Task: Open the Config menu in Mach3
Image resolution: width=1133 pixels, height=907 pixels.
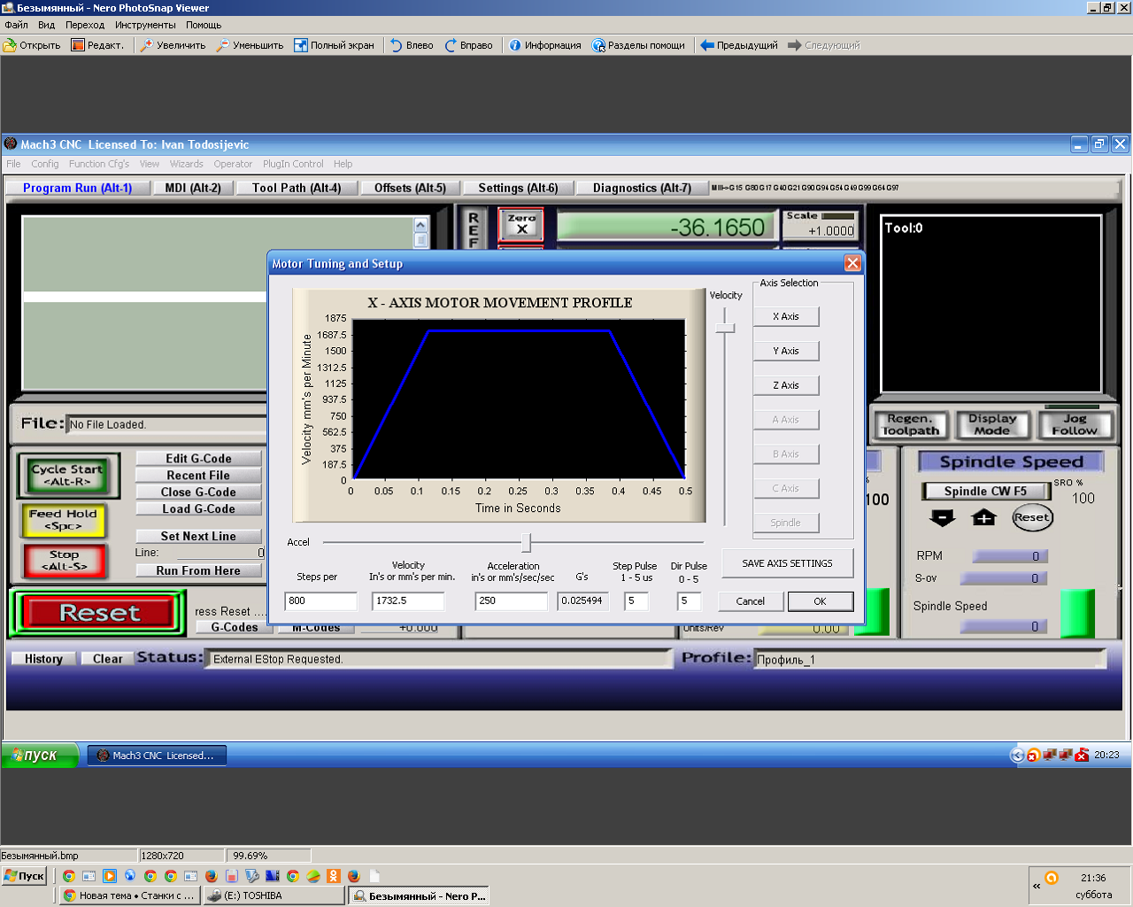Action: tap(45, 164)
